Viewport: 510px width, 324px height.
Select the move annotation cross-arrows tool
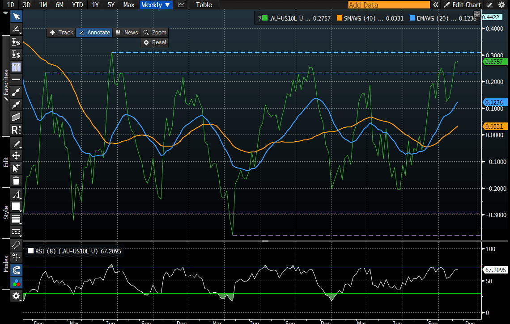[16, 156]
